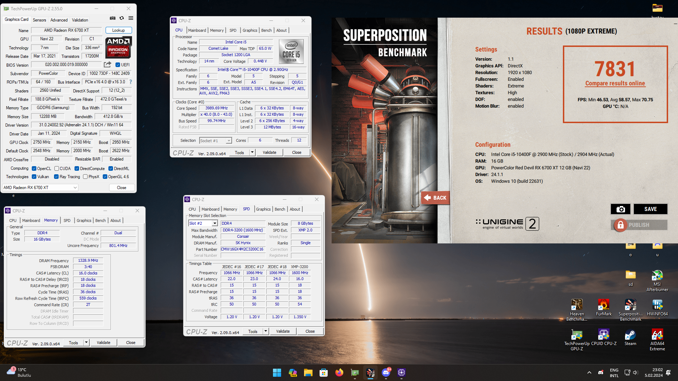678x381 pixels.
Task: Open AIDA64 Extreme desktop shortcut
Action: click(657, 340)
